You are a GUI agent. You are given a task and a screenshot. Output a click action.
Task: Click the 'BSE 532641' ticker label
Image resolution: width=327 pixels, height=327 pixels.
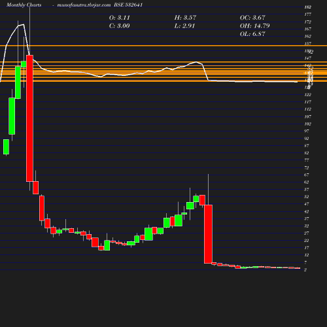click(x=128, y=5)
